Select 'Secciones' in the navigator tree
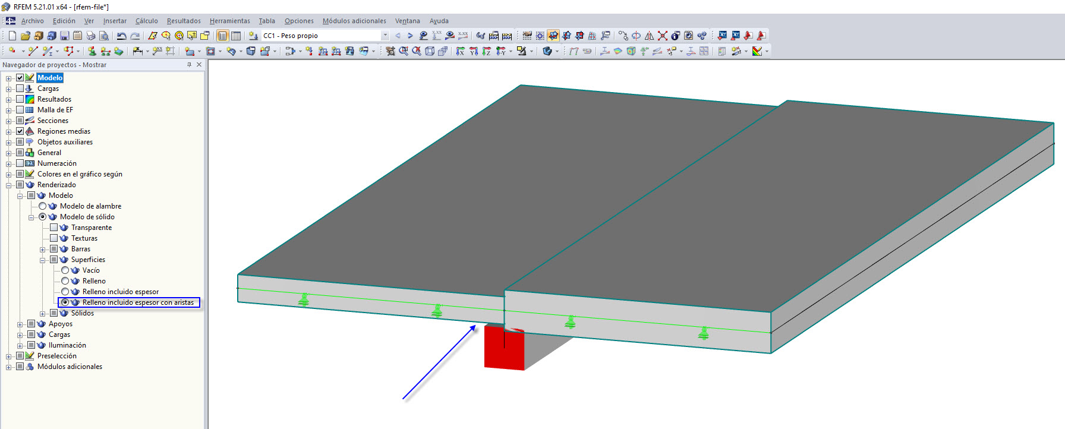The height and width of the screenshot is (429, 1065). [53, 121]
